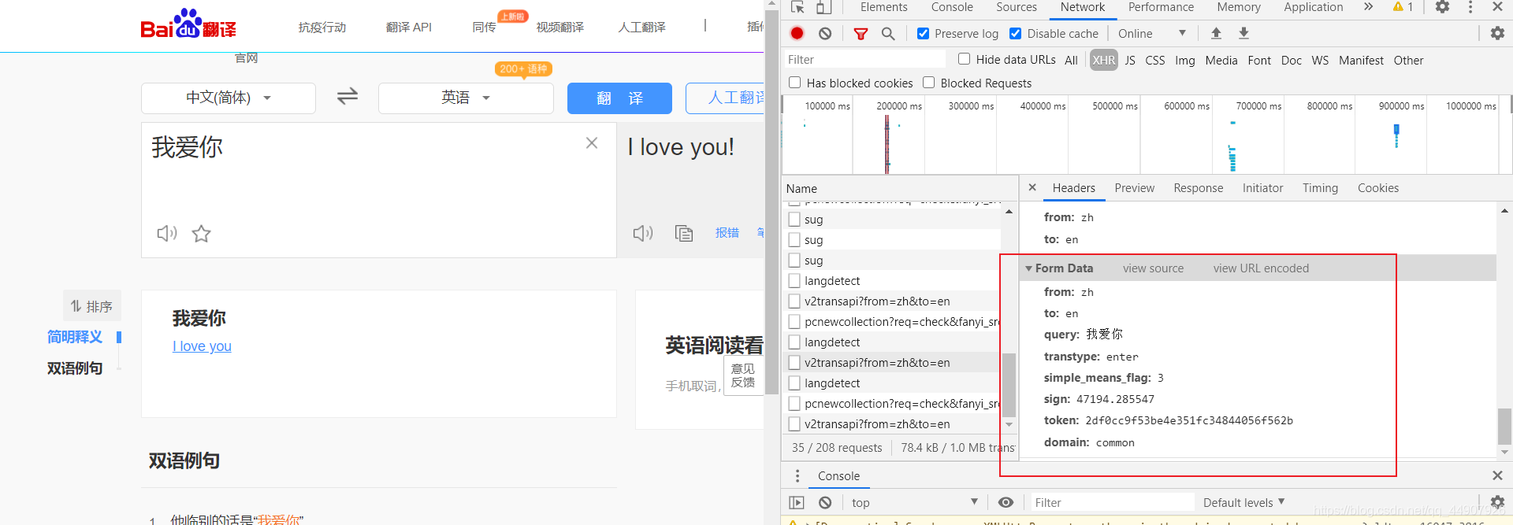Open Network settings gear icon
The width and height of the screenshot is (1513, 525).
1497,33
